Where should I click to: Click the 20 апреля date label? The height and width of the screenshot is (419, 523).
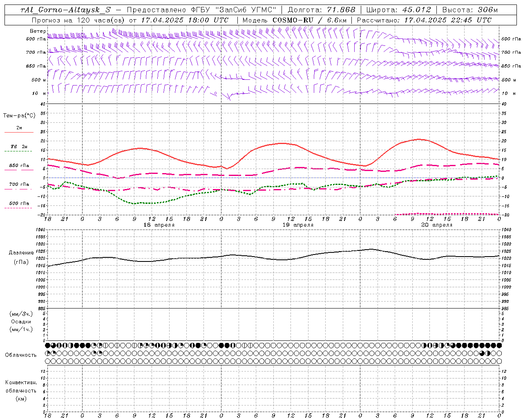point(437,225)
